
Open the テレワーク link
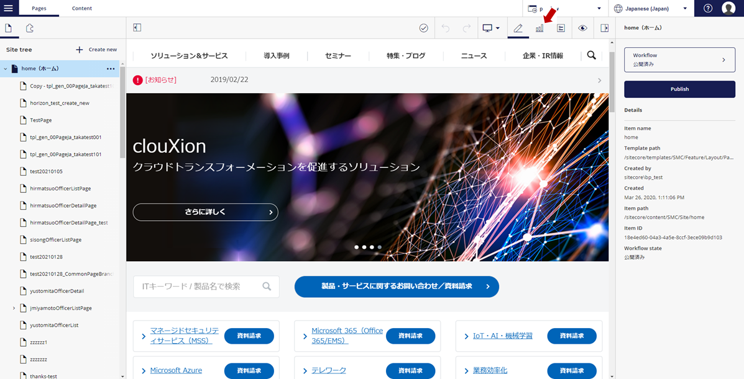329,370
